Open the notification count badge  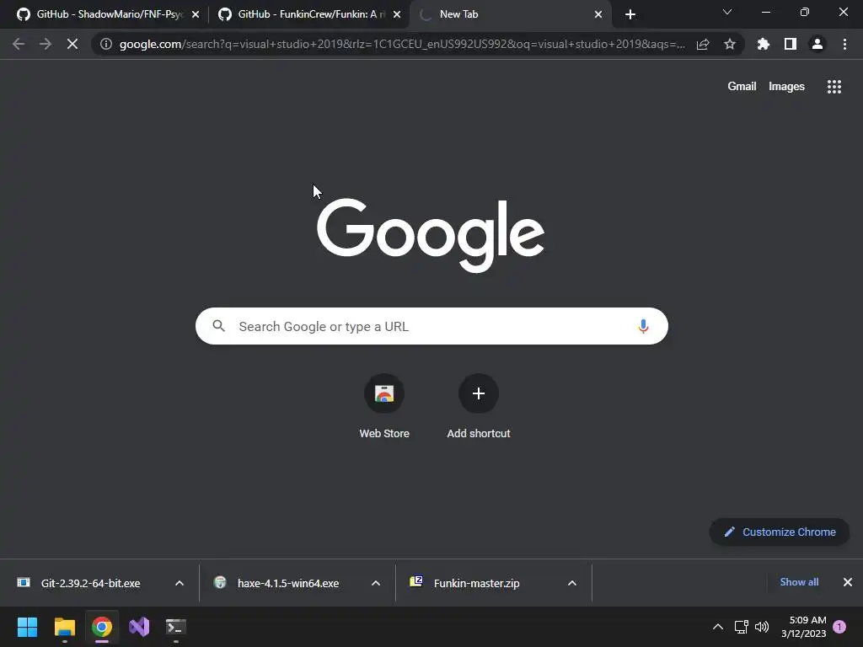point(839,627)
